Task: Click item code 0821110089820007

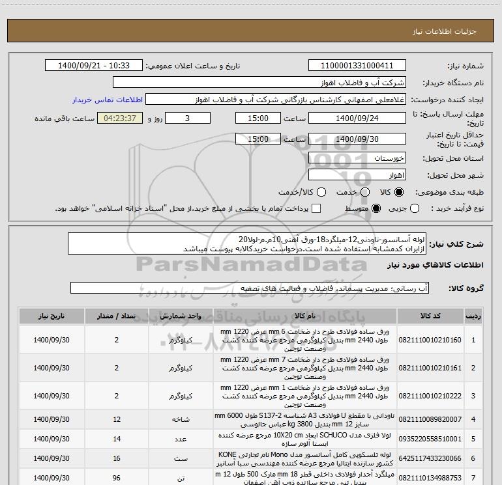Action: pyautogui.click(x=430, y=419)
